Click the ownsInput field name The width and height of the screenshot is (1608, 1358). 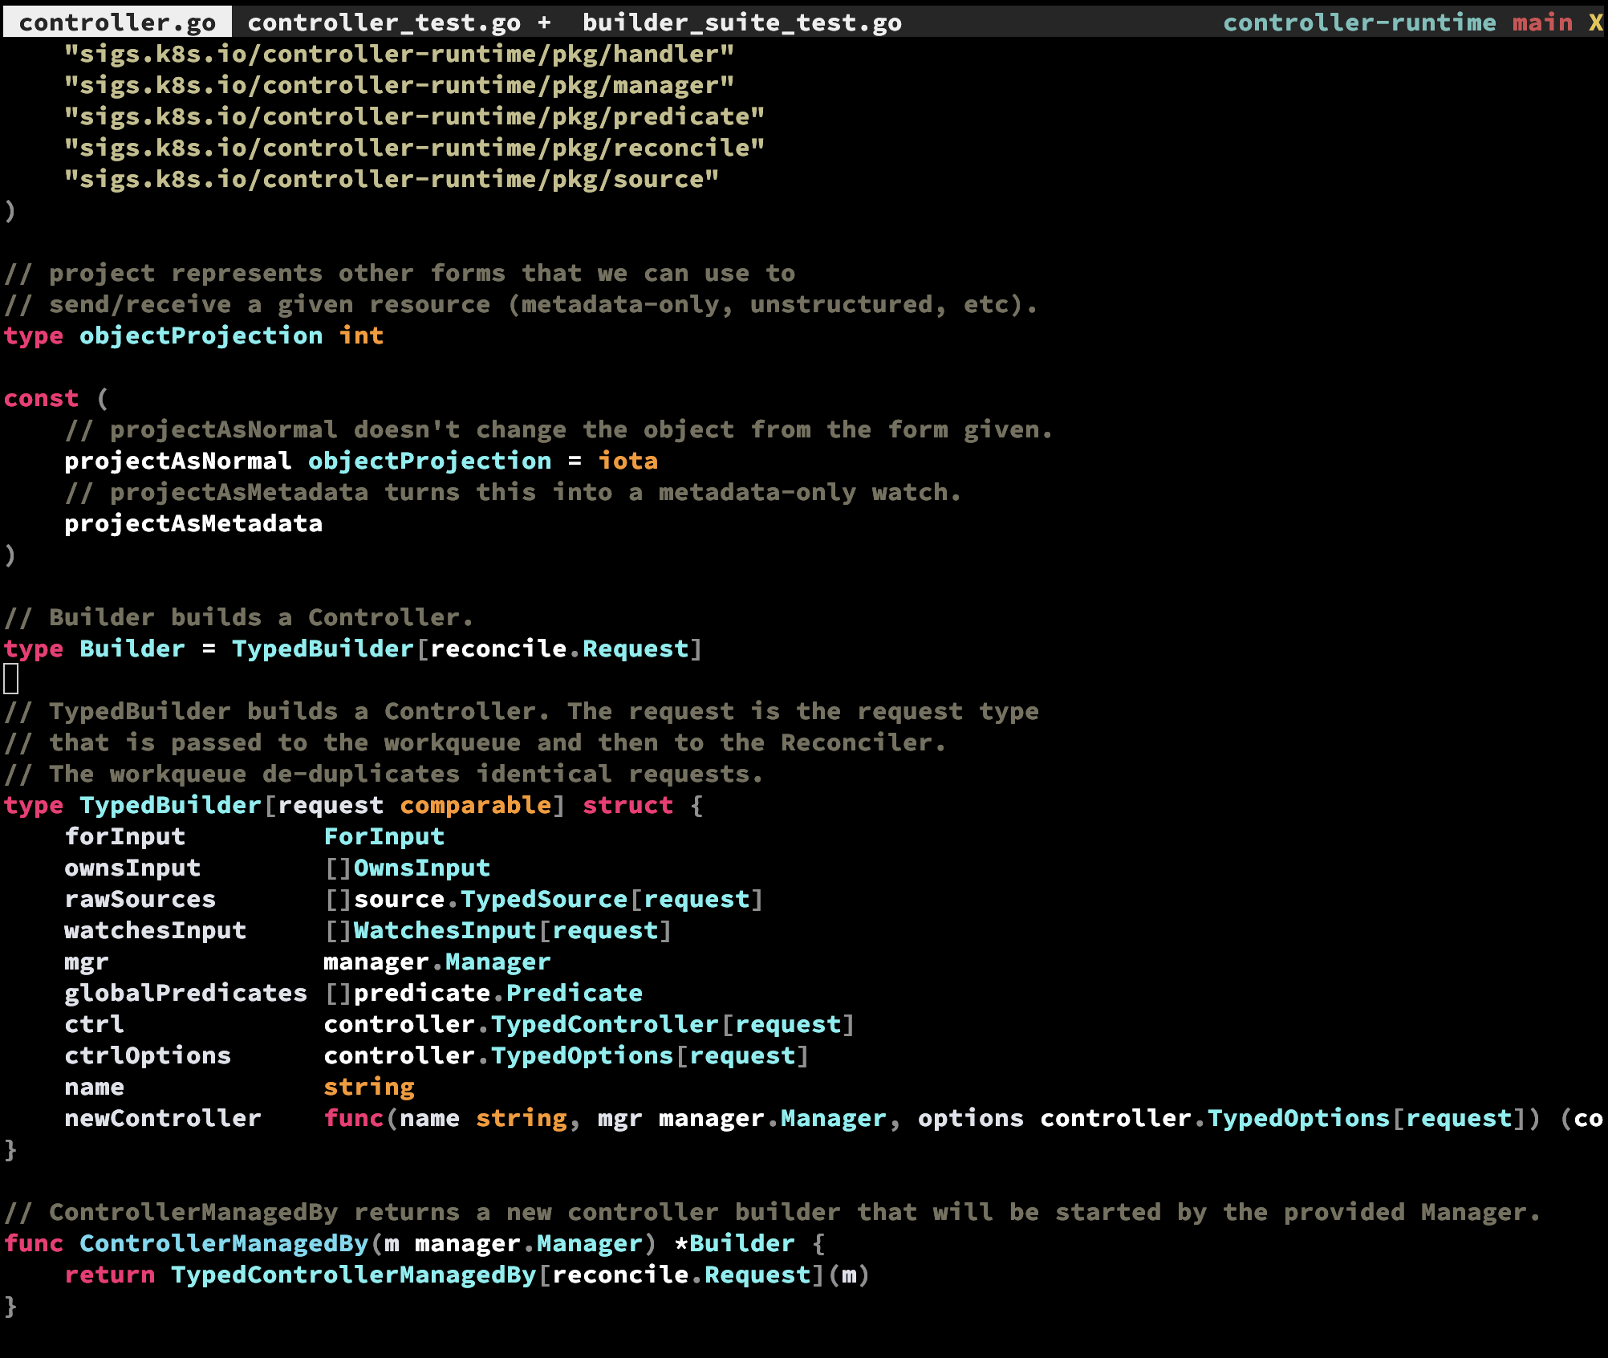tap(132, 868)
